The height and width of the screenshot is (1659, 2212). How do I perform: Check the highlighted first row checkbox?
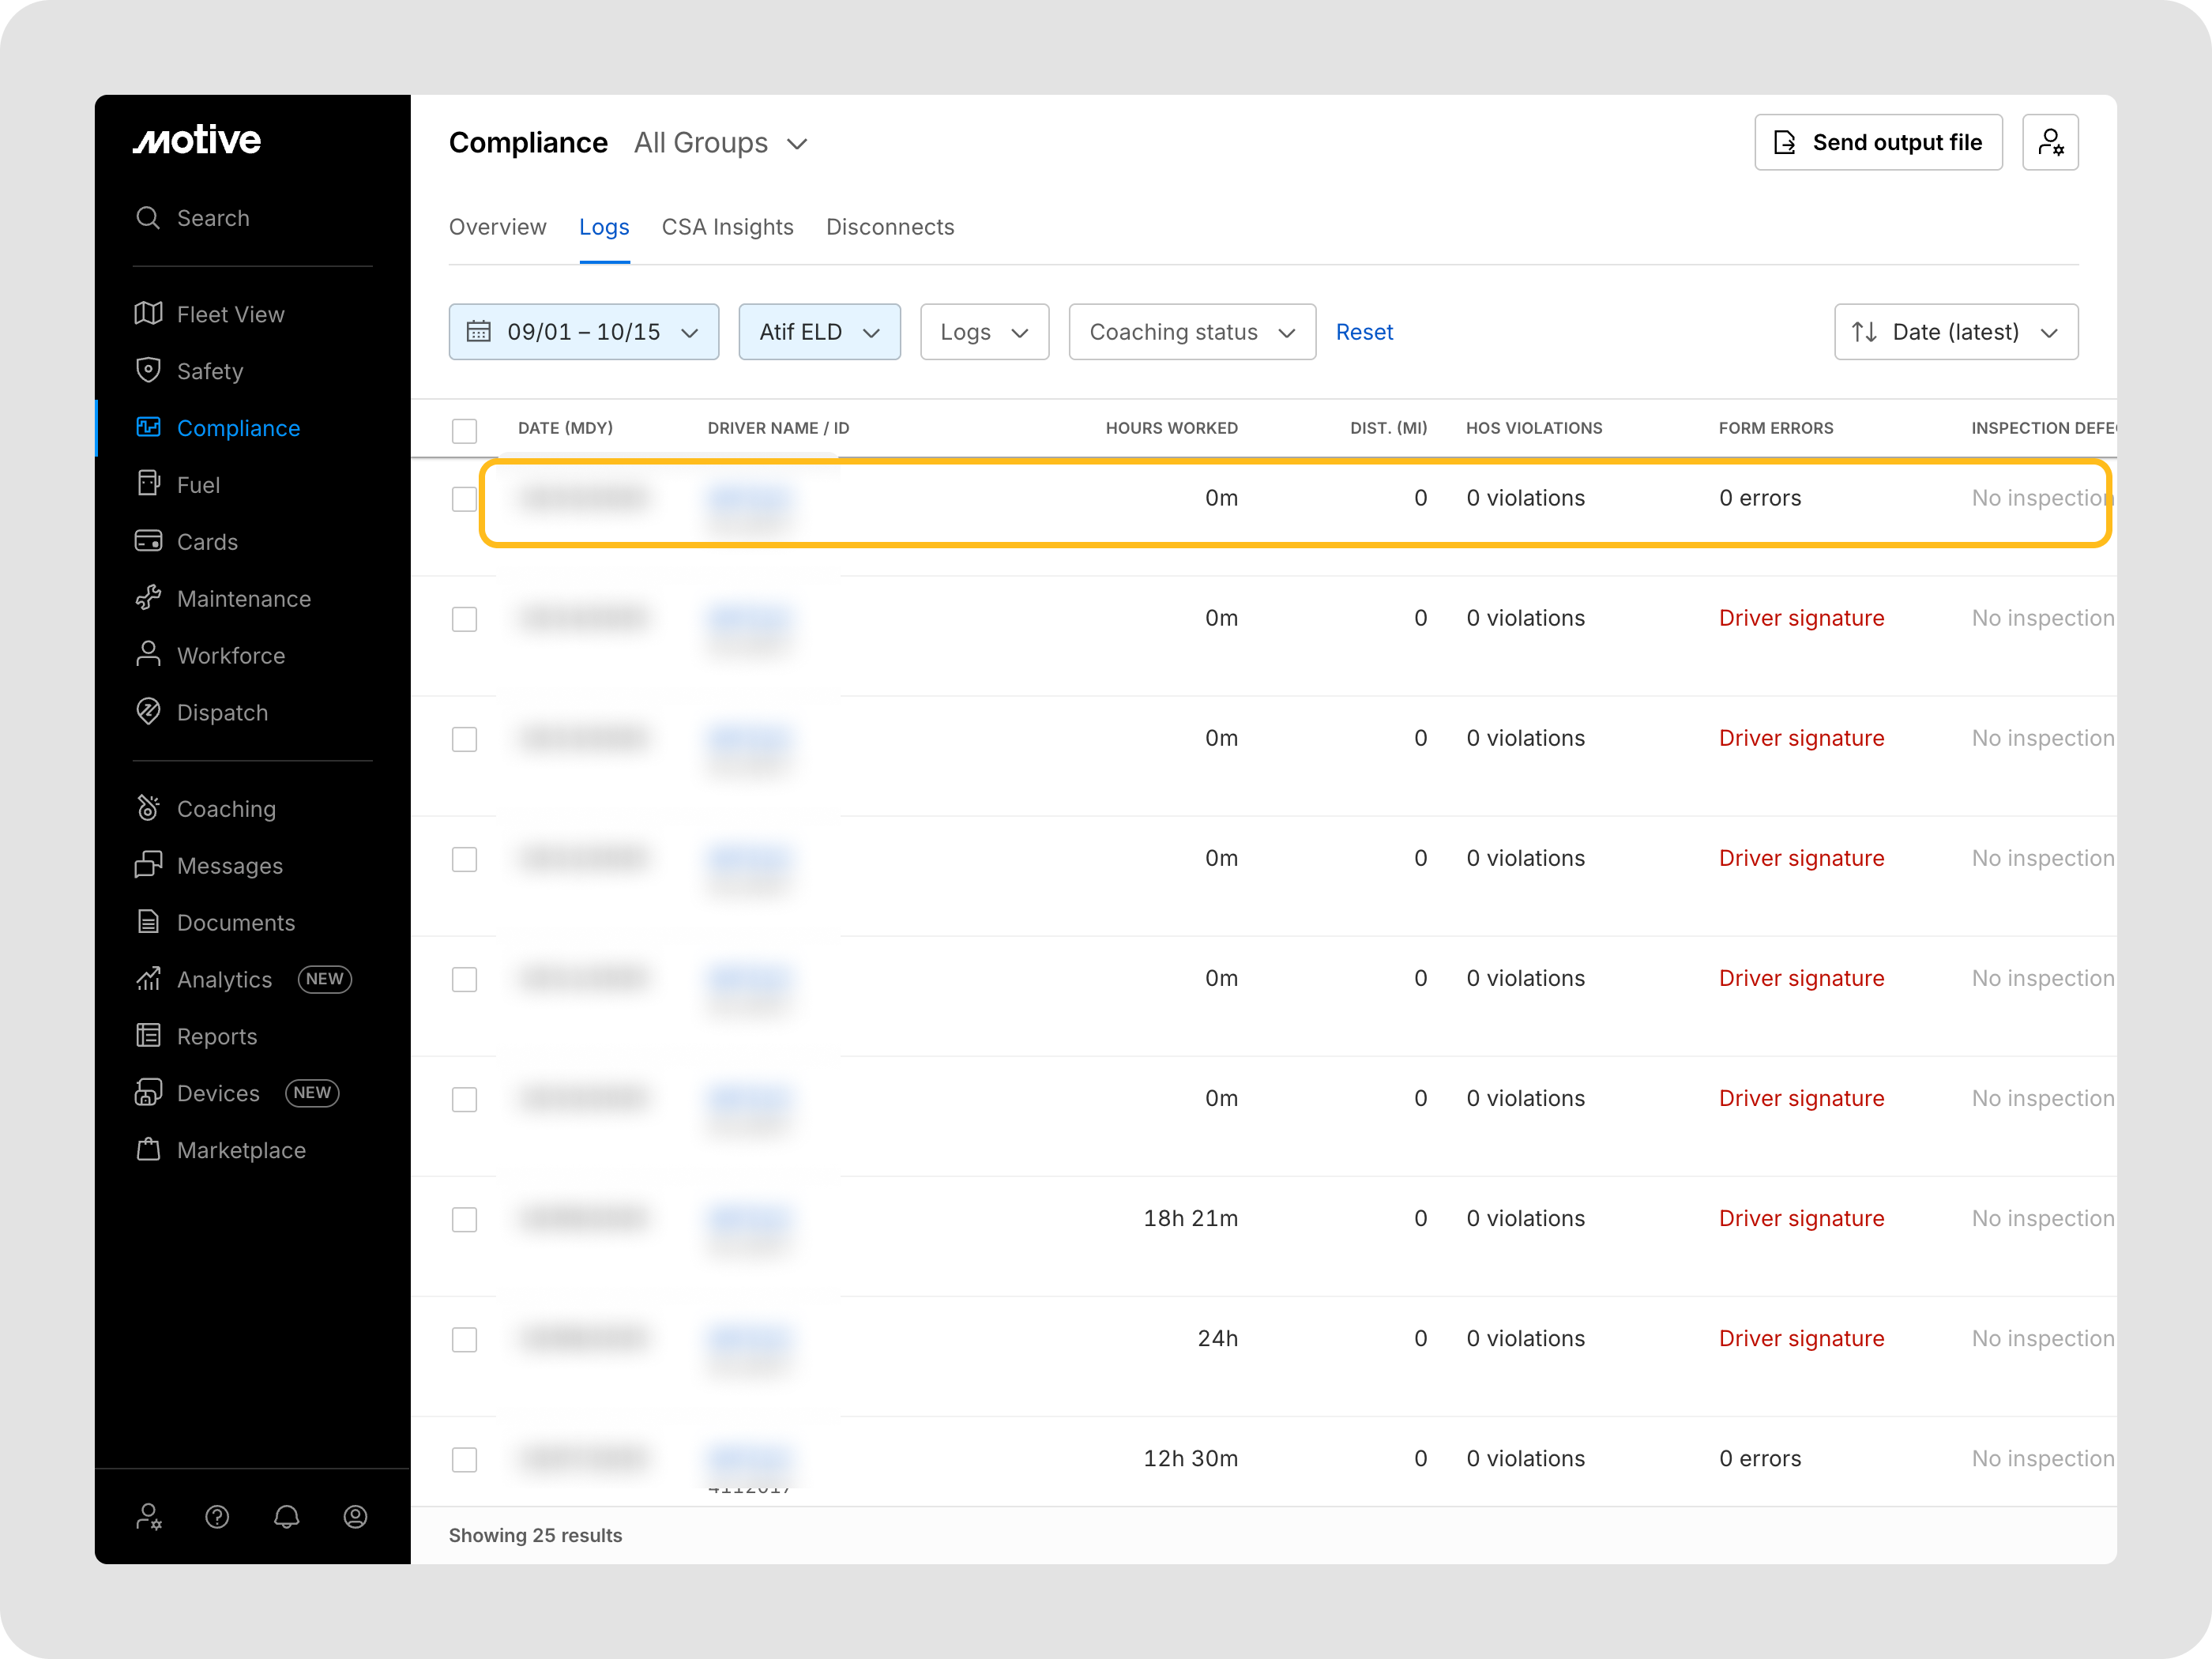[x=464, y=498]
